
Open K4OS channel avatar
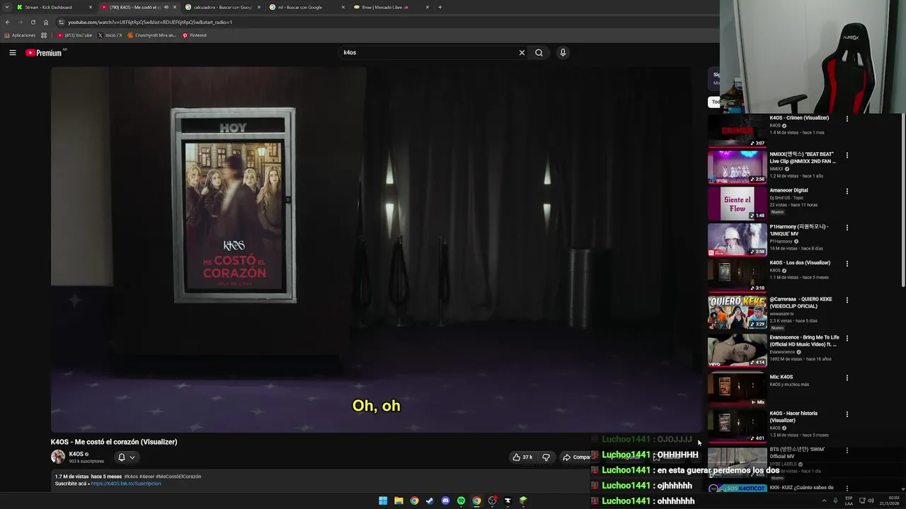tap(58, 457)
